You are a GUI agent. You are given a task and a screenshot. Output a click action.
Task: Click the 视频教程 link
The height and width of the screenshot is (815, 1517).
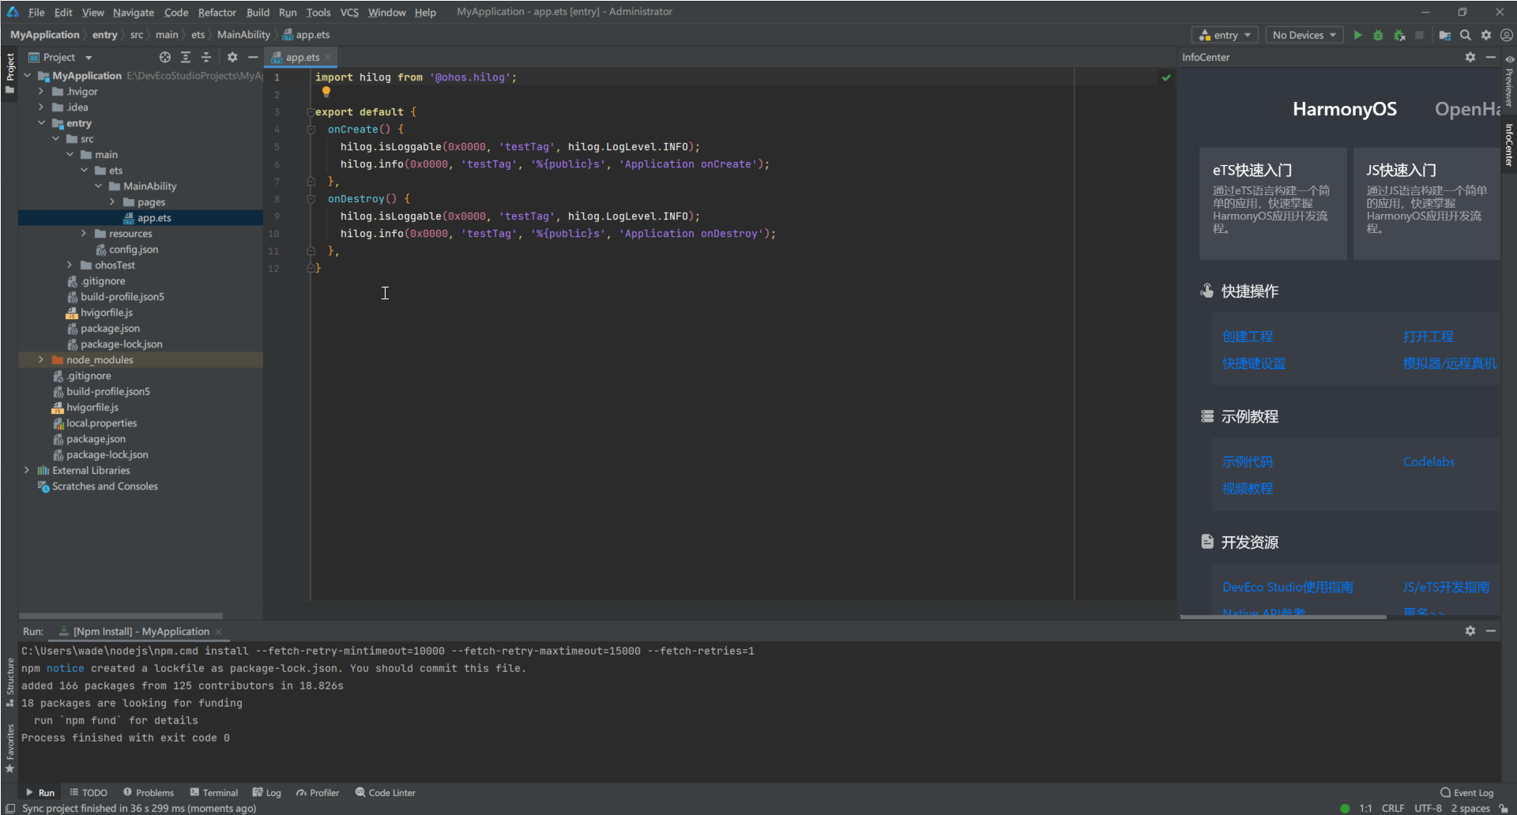(x=1248, y=489)
